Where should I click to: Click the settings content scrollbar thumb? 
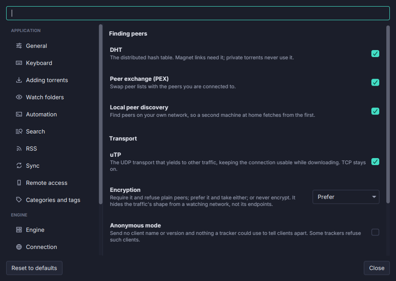pyautogui.click(x=388, y=115)
